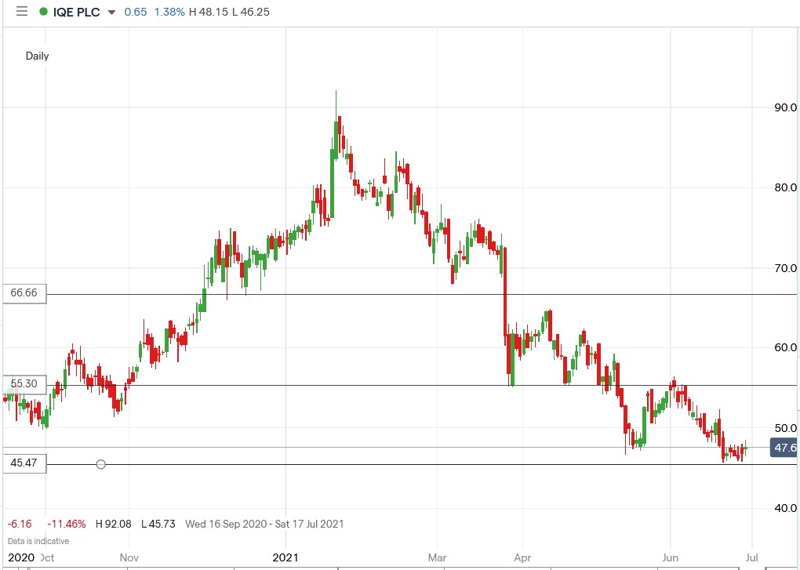Toggle the Daily timeframe label
800x570 pixels.
37,56
